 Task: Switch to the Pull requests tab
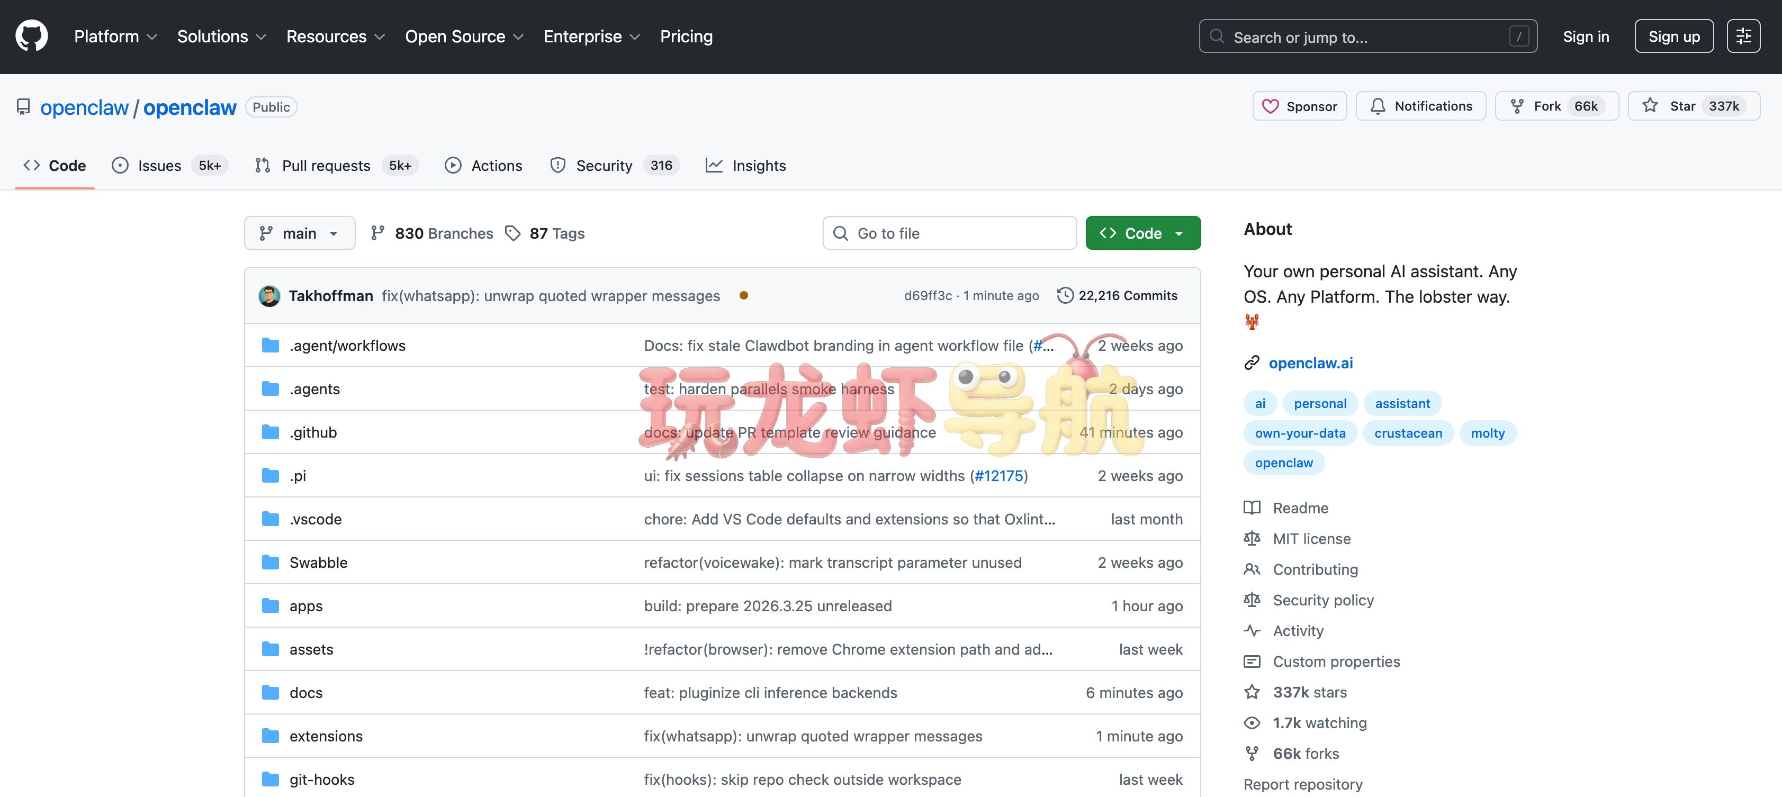tap(336, 166)
